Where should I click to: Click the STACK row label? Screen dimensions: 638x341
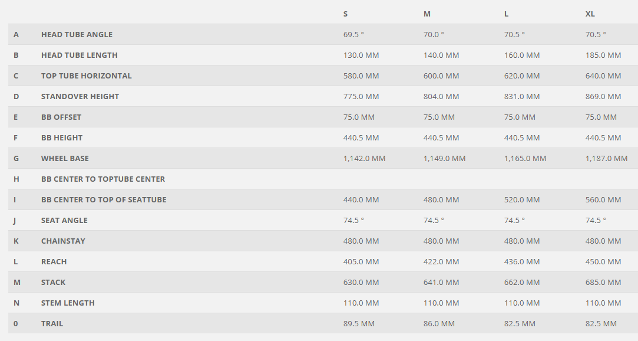tap(53, 282)
